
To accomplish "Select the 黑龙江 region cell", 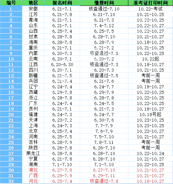I will pyautogui.click(x=33, y=153).
